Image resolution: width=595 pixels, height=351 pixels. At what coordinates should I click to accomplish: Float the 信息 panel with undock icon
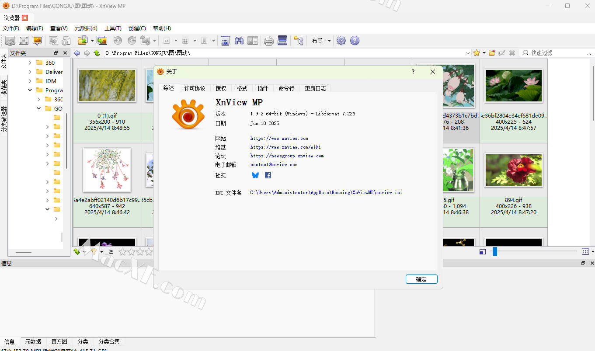click(x=583, y=263)
